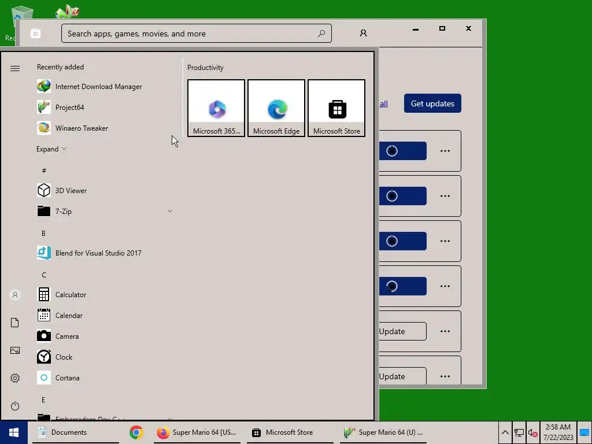The width and height of the screenshot is (592, 444).
Task: Click the Windows Start button
Action: (x=14, y=432)
